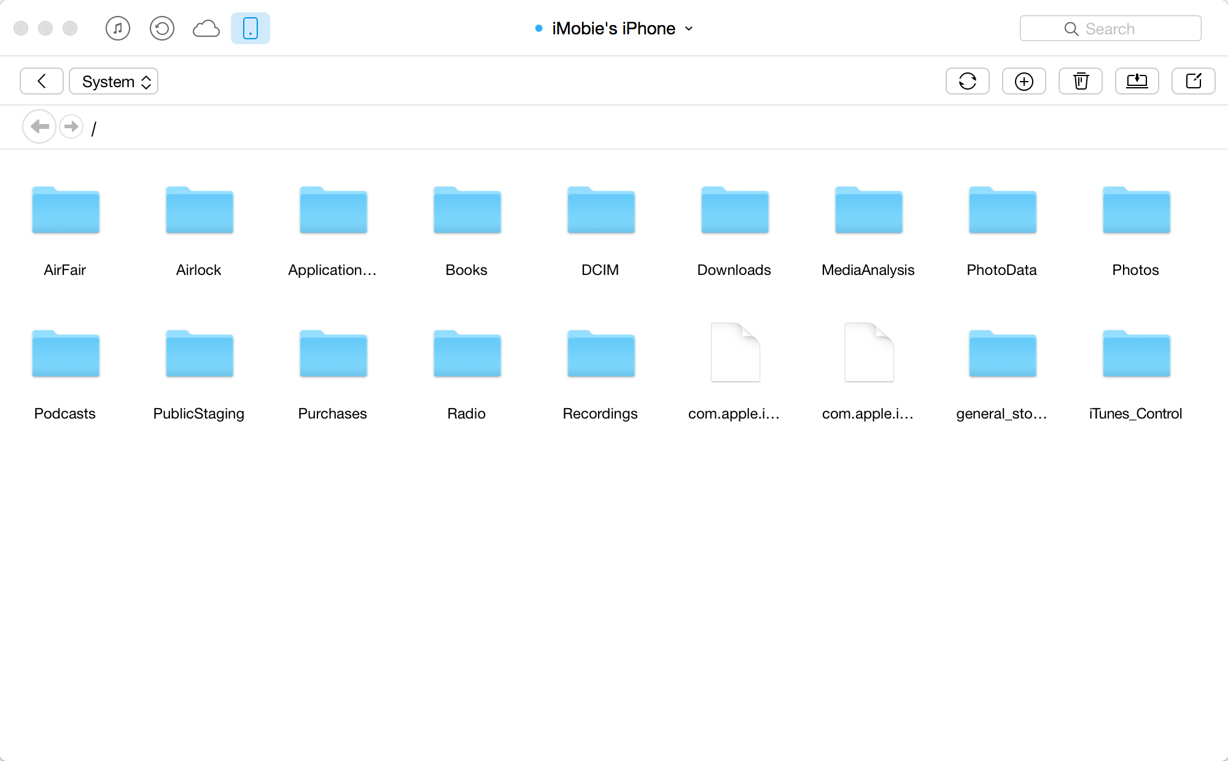Click the back chevron button beside System

coord(41,81)
